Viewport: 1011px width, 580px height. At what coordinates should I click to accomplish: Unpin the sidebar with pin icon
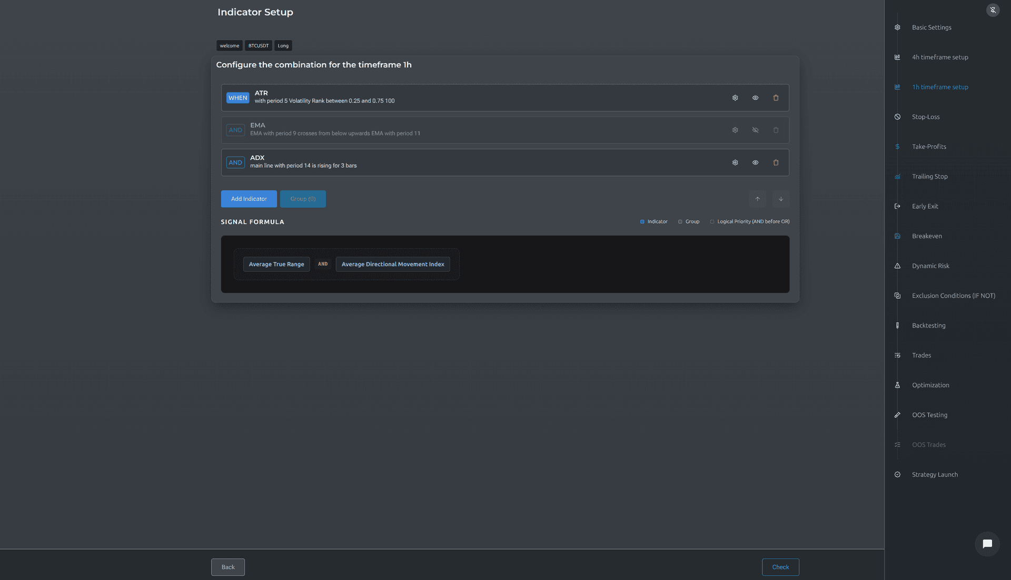coord(993,10)
